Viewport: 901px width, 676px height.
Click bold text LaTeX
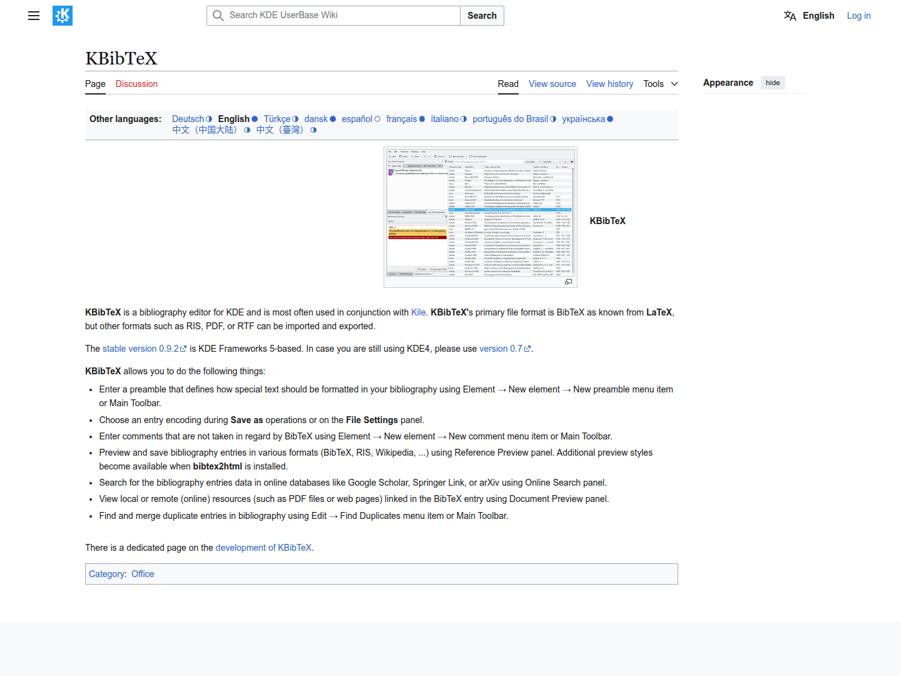(659, 312)
